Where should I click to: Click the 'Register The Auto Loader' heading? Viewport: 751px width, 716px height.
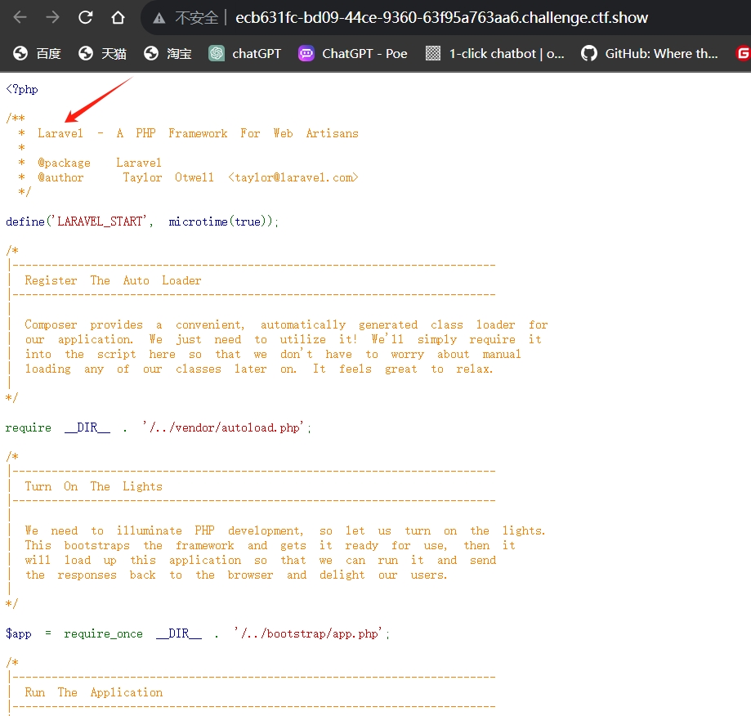[113, 280]
